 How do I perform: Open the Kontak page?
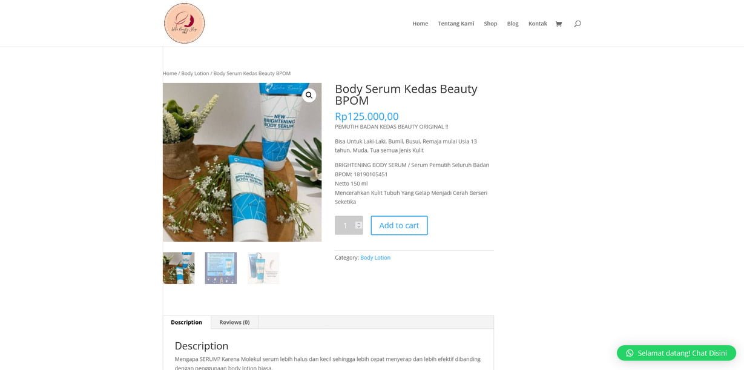coord(538,24)
